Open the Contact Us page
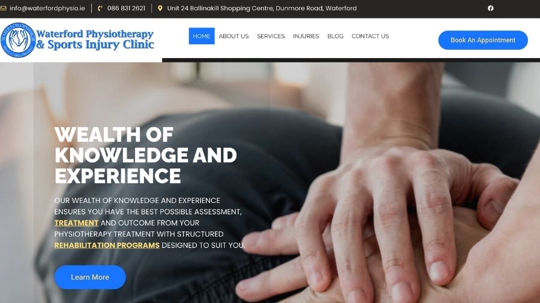The image size is (540, 303). pos(370,36)
